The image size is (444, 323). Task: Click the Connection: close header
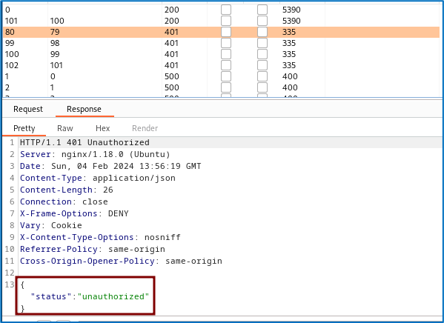(x=64, y=202)
